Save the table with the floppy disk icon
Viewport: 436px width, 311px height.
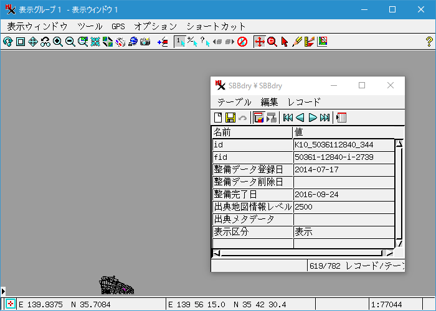click(x=230, y=118)
